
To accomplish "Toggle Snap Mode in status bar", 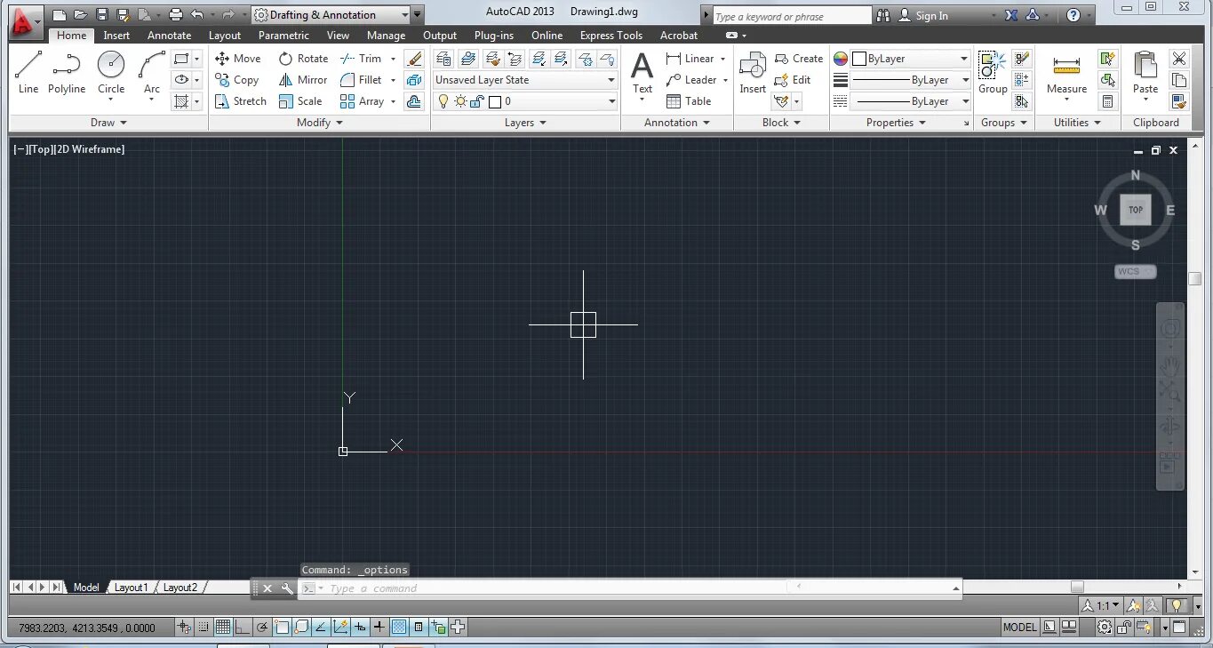I will tap(203, 628).
